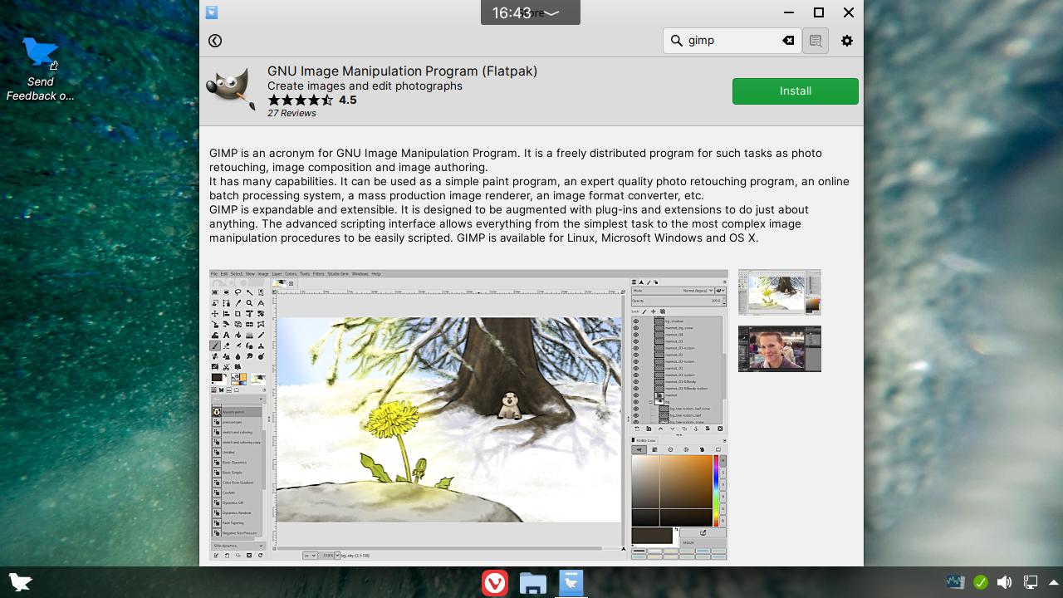
Task: Open the file manager from the taskbar
Action: click(x=533, y=583)
